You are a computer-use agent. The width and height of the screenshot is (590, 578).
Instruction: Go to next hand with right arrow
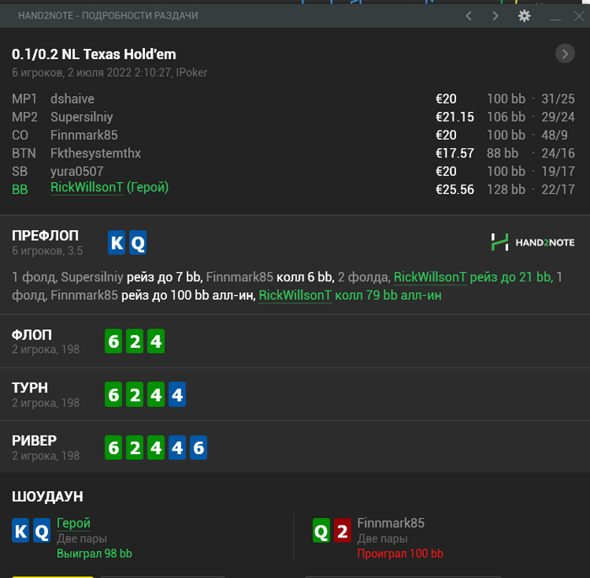pos(496,16)
